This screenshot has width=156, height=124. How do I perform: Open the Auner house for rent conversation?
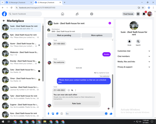coord(21,45)
